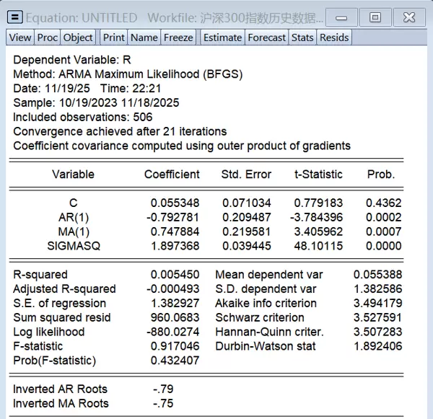433x419 pixels.
Task: Minimize the equation window
Action: click(x=341, y=17)
